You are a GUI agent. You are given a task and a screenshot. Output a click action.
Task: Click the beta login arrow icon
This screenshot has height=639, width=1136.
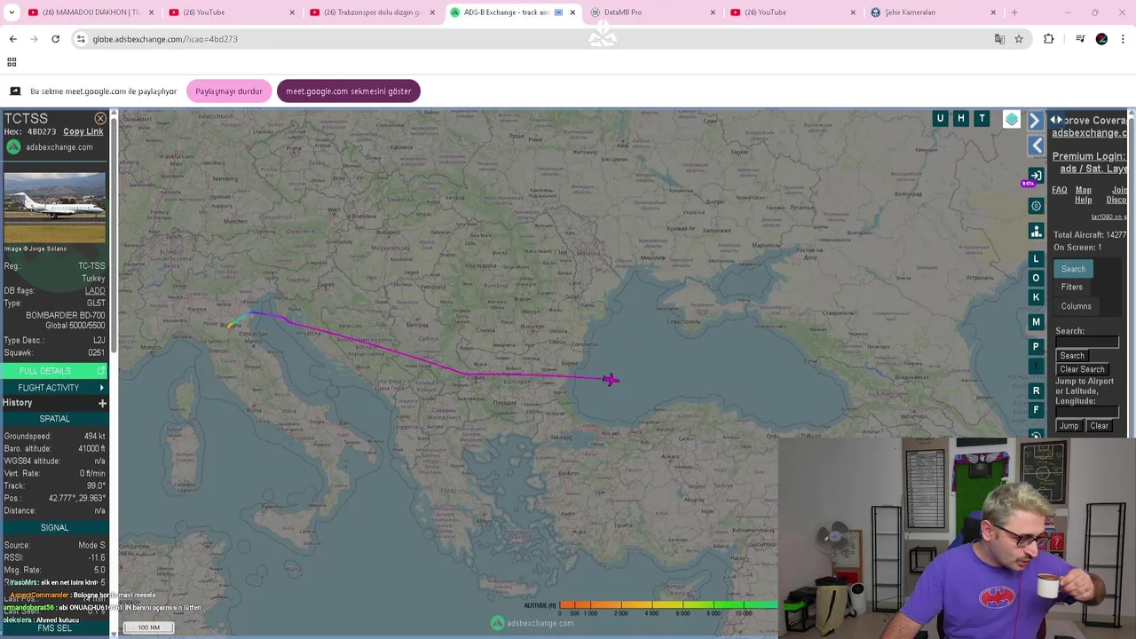pos(1036,176)
